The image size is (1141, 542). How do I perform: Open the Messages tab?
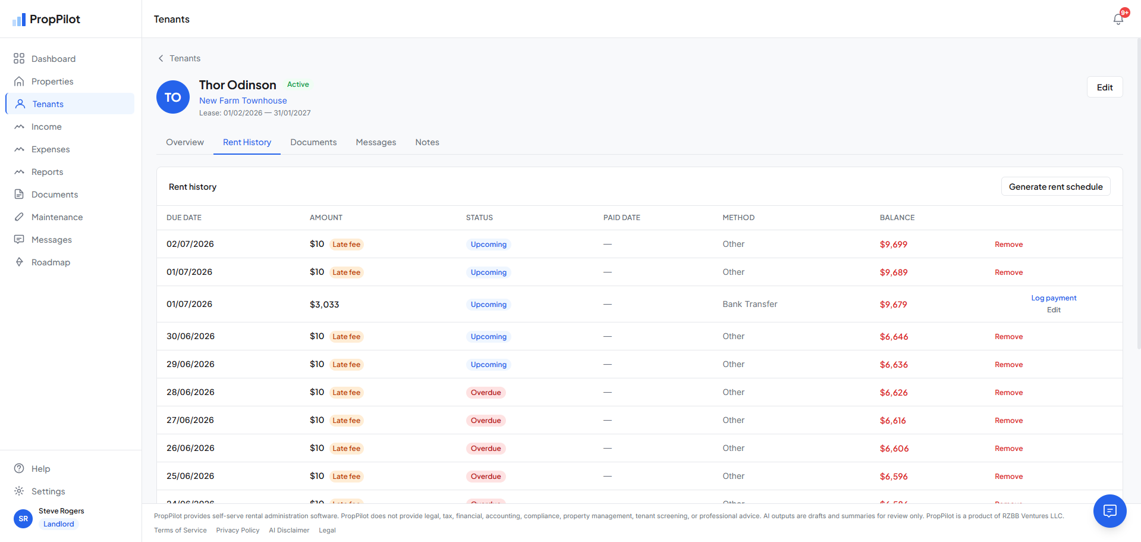[376, 142]
